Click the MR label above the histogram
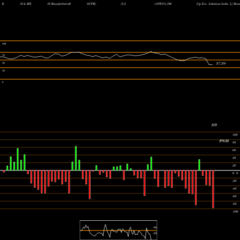Screen dimensions: 240x240 click(214, 125)
